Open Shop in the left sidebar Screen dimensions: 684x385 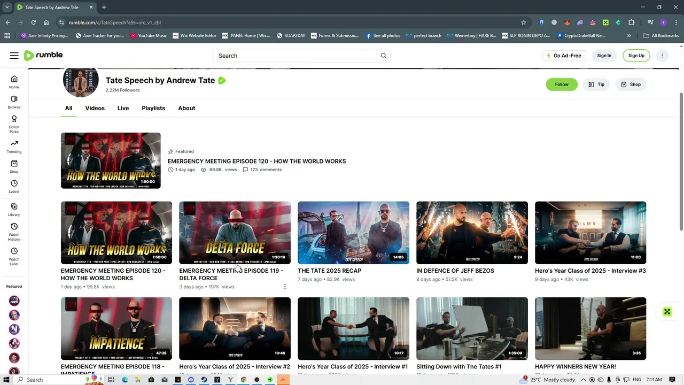14,167
